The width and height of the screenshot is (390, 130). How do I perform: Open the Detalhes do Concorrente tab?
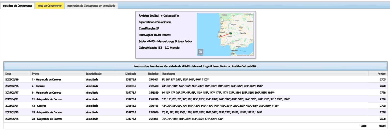tap(17, 6)
